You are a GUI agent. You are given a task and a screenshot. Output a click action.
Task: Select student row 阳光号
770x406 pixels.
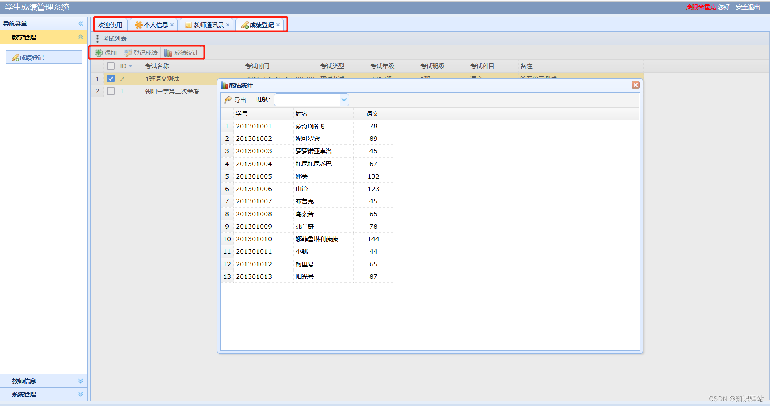(307, 276)
